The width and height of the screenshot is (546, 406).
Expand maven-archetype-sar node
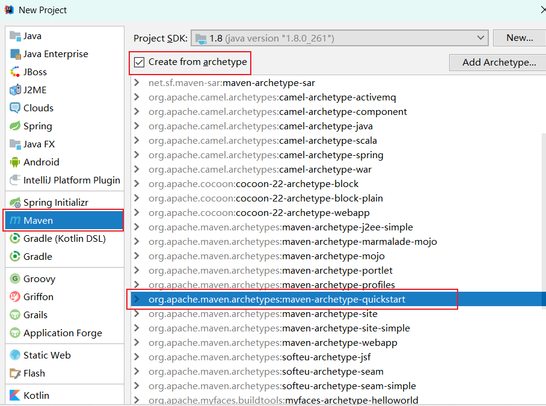[x=137, y=82]
